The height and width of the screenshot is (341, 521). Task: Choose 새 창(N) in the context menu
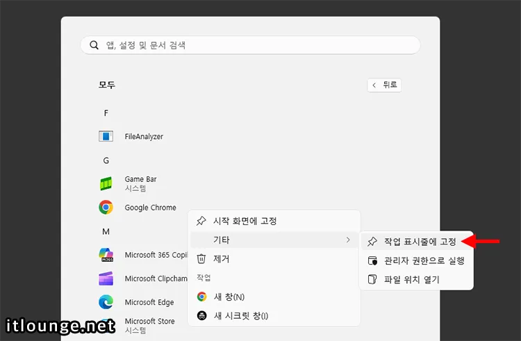pyautogui.click(x=274, y=297)
